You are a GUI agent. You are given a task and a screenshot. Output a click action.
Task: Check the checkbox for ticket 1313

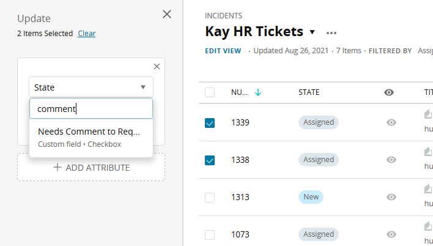tap(210, 198)
